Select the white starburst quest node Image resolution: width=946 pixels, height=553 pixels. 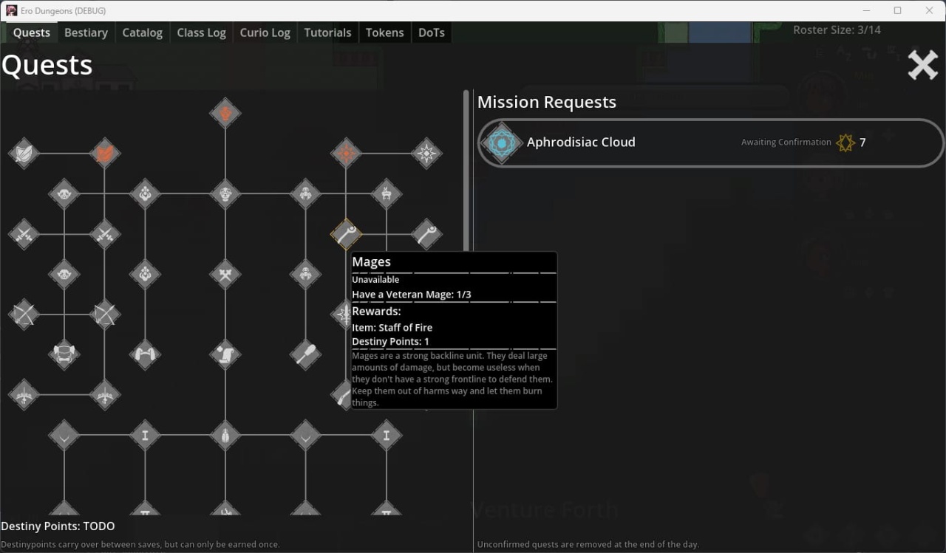click(426, 154)
